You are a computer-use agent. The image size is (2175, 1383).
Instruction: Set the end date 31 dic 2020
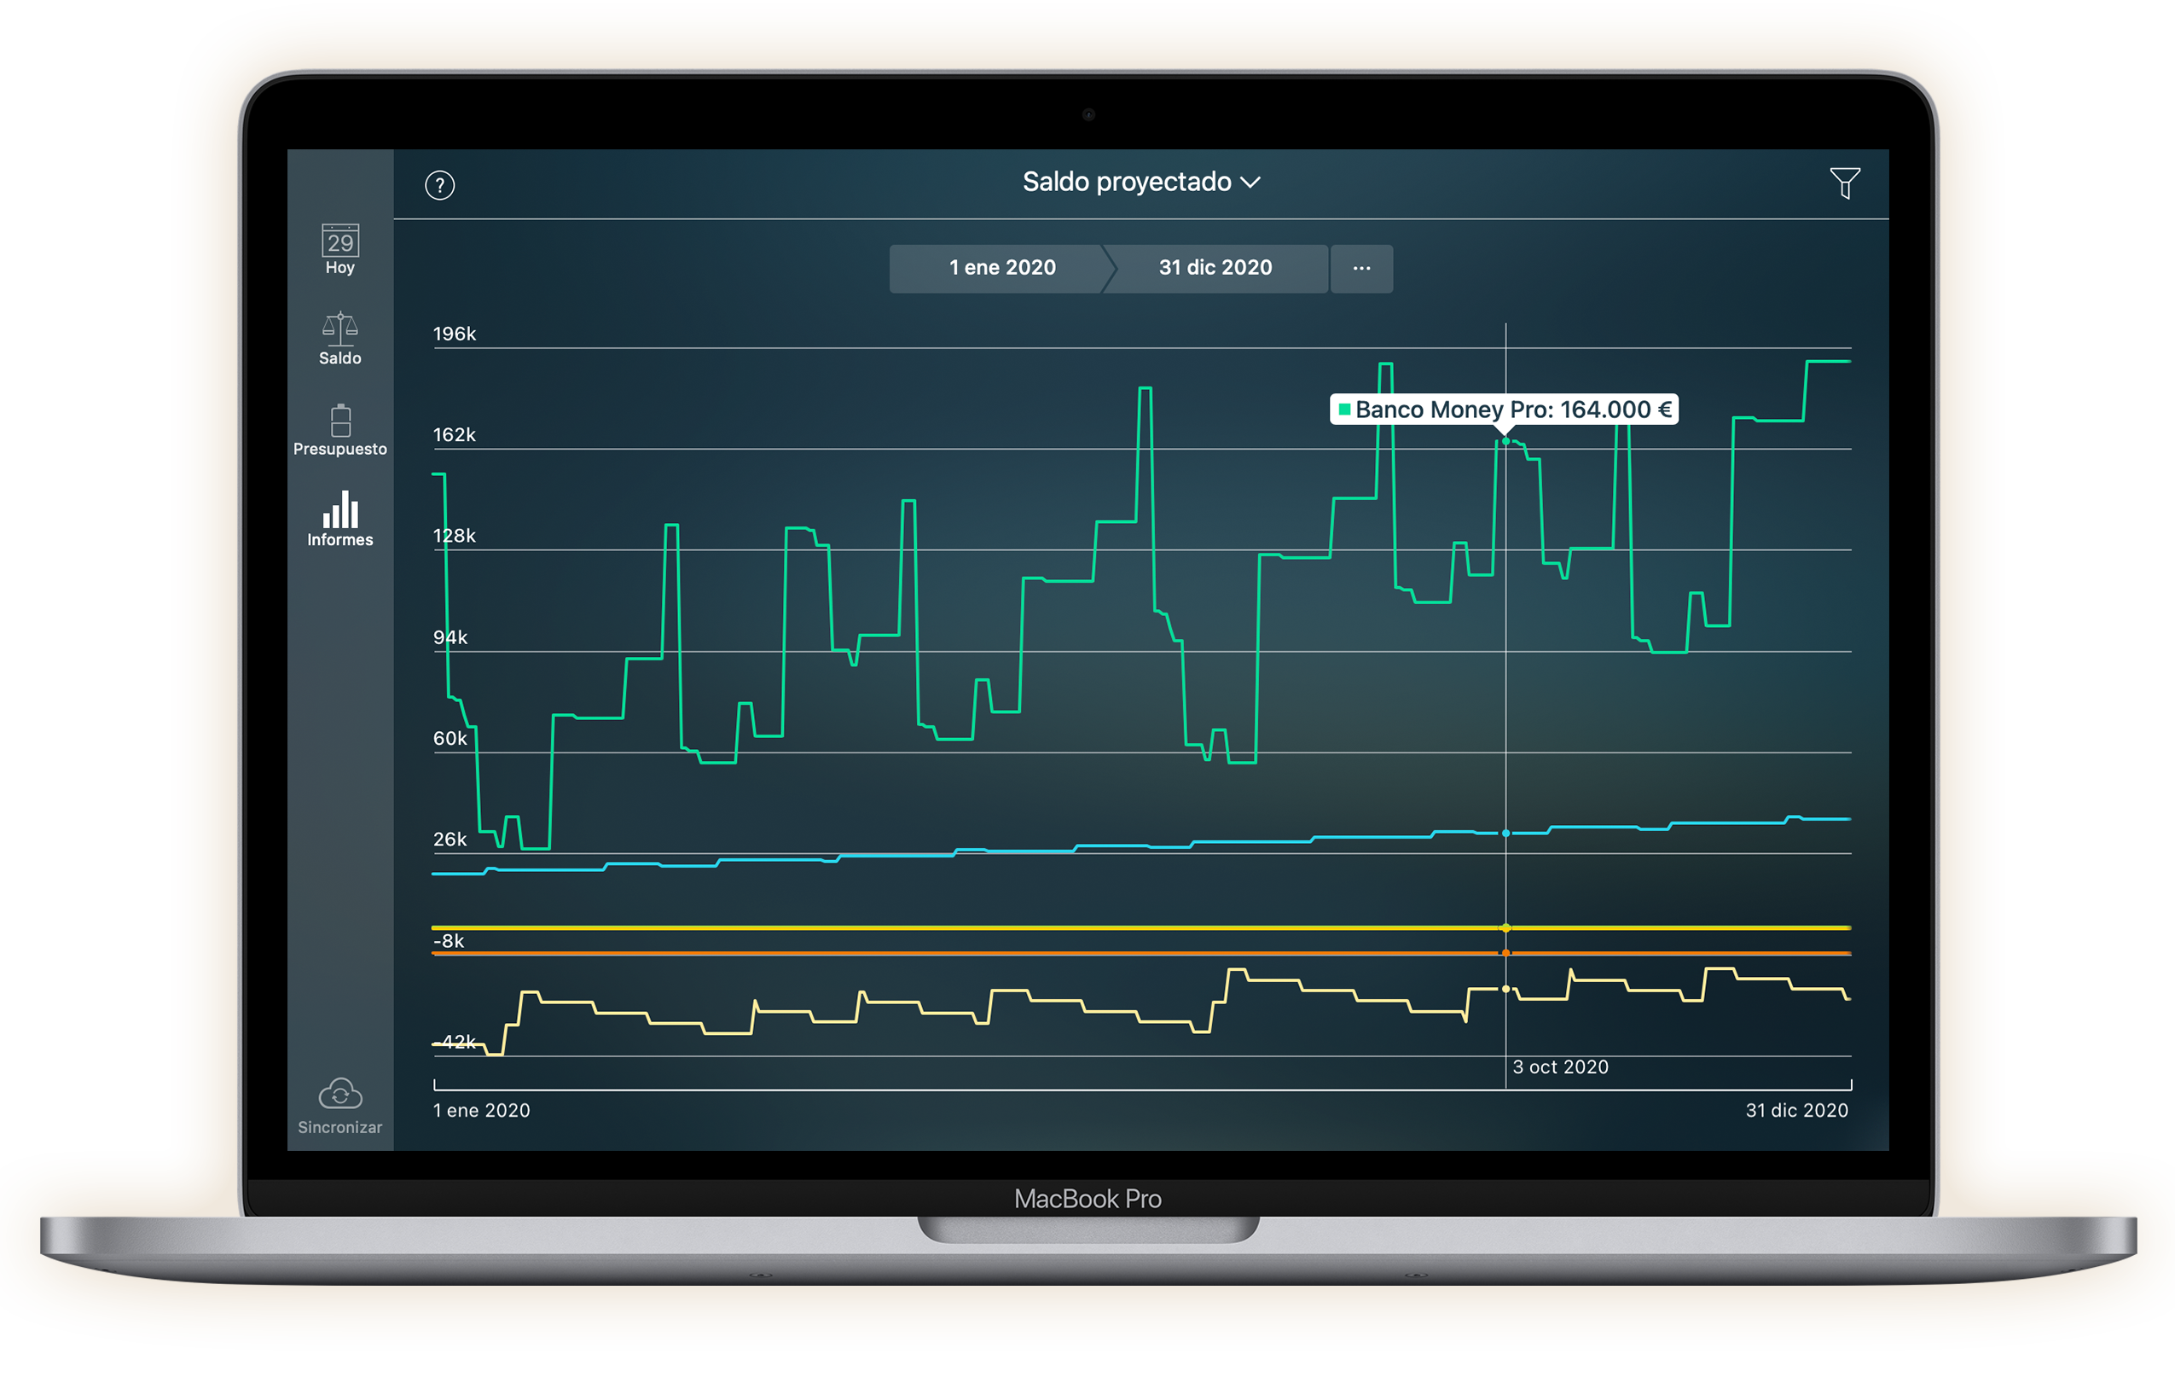click(x=1215, y=267)
